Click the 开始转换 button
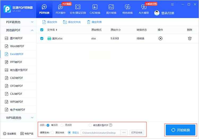The image size is (199, 139). click(180, 130)
